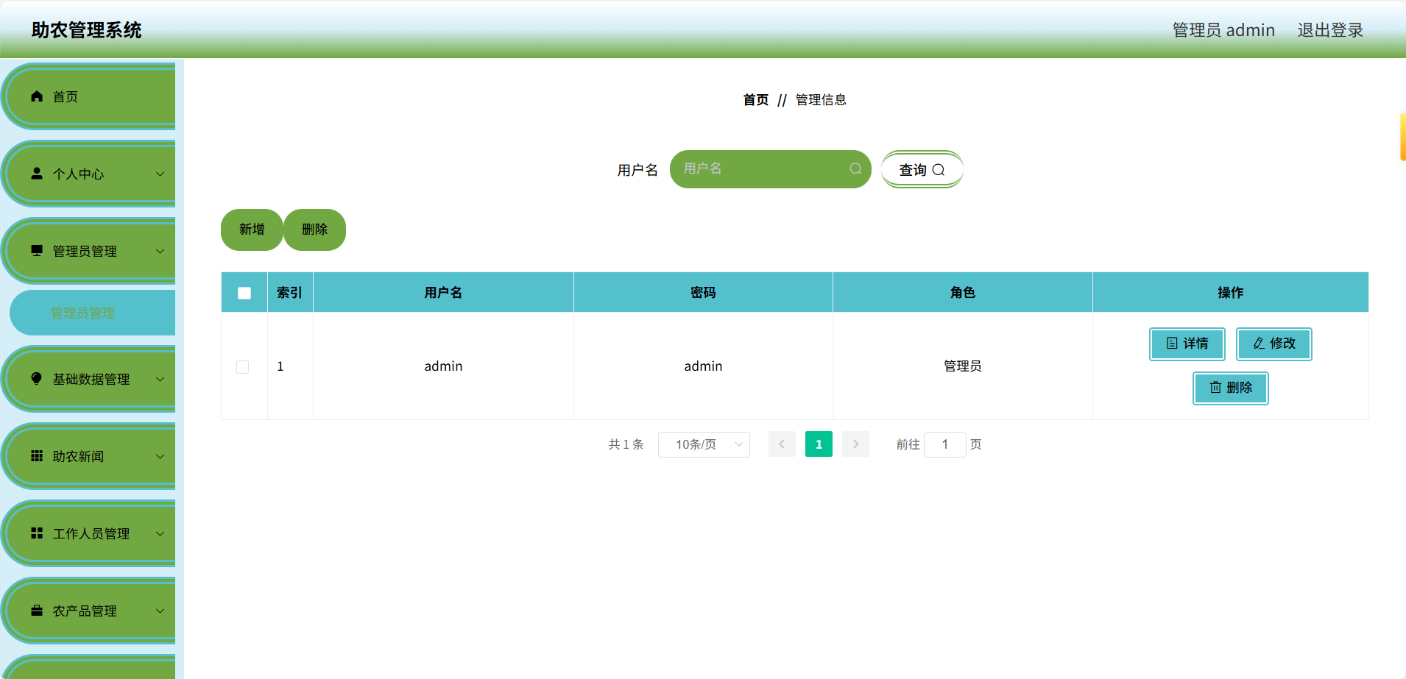Click 退出登录 in the header
This screenshot has height=679, width=1406.
click(x=1330, y=30)
